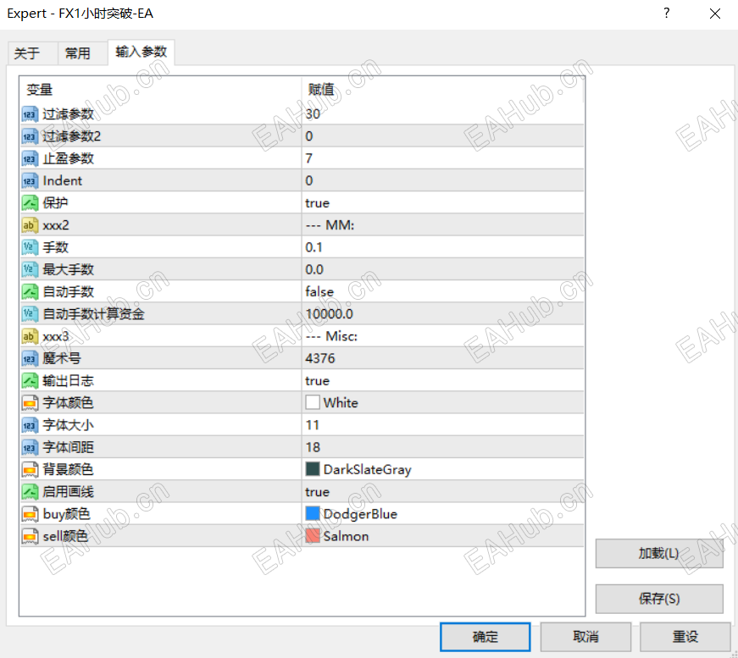The width and height of the screenshot is (738, 658).
Task: Open the 字体颜色 White color dropdown
Action: click(381, 402)
